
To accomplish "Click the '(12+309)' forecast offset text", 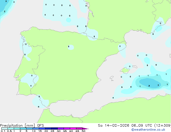I will point(163,126).
